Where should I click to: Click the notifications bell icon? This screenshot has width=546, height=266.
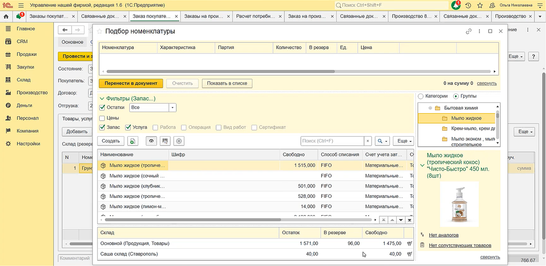455,5
